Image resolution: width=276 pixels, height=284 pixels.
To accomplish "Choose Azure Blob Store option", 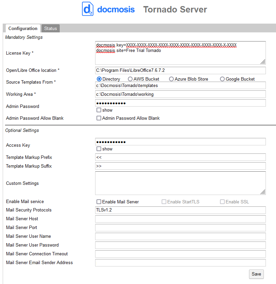I will (x=171, y=79).
